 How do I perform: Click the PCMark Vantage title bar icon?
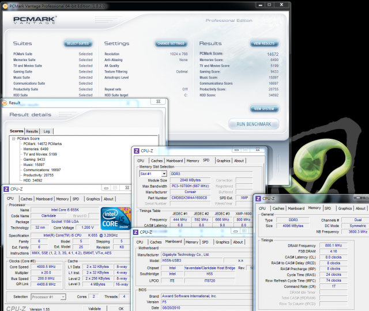[x=5, y=6]
